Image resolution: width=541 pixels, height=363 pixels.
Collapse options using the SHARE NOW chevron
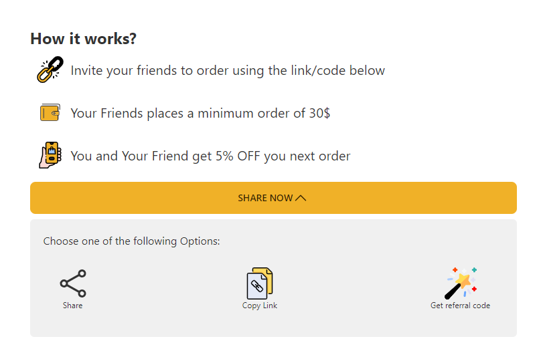(x=301, y=198)
